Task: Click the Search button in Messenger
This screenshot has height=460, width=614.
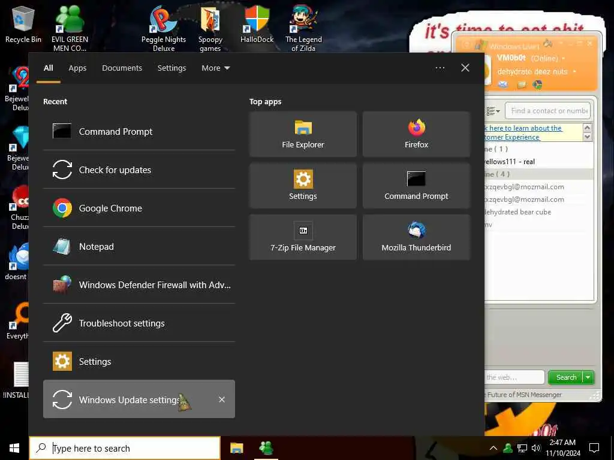Action: [x=566, y=377]
